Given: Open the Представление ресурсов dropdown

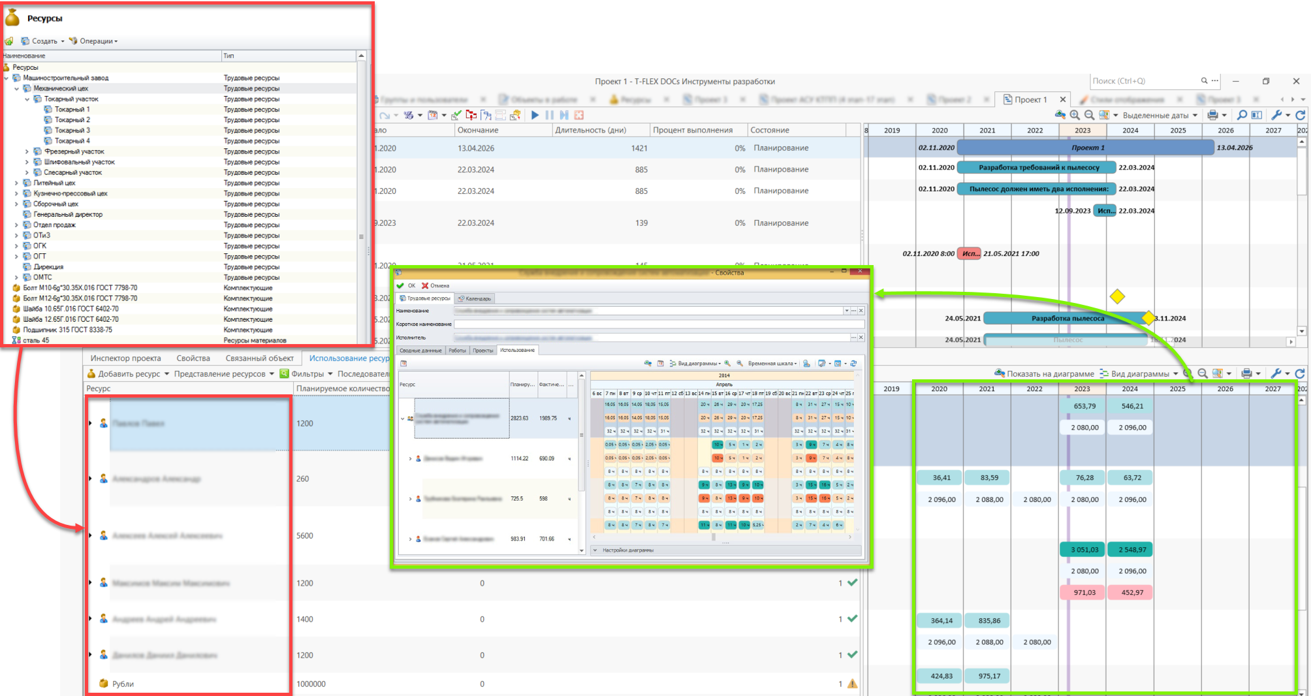Looking at the screenshot, I should [224, 374].
